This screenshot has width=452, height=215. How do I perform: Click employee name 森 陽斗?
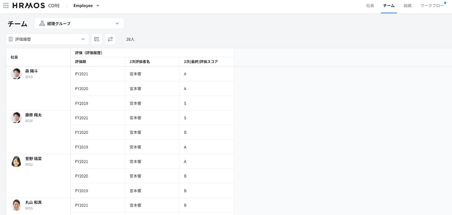[32, 71]
